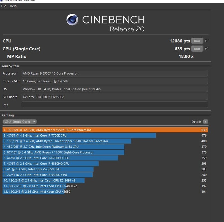Viewport: 224px width, 222px height.
Task: Click the Info input field
Action: [115, 105]
